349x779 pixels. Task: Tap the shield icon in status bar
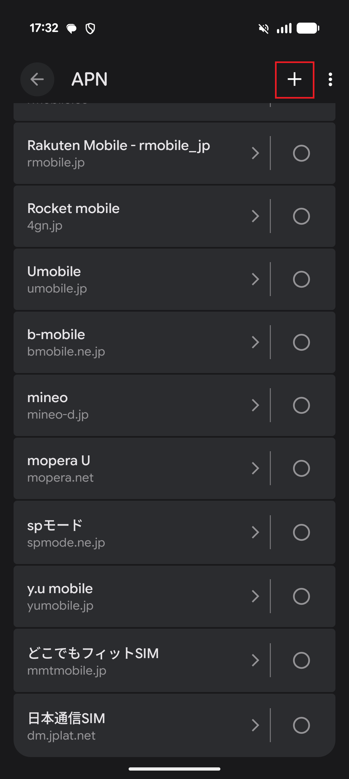90,28
